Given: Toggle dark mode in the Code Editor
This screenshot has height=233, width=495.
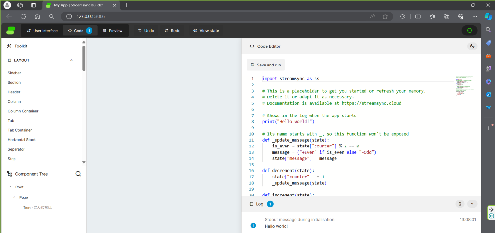Looking at the screenshot, I should (x=472, y=46).
